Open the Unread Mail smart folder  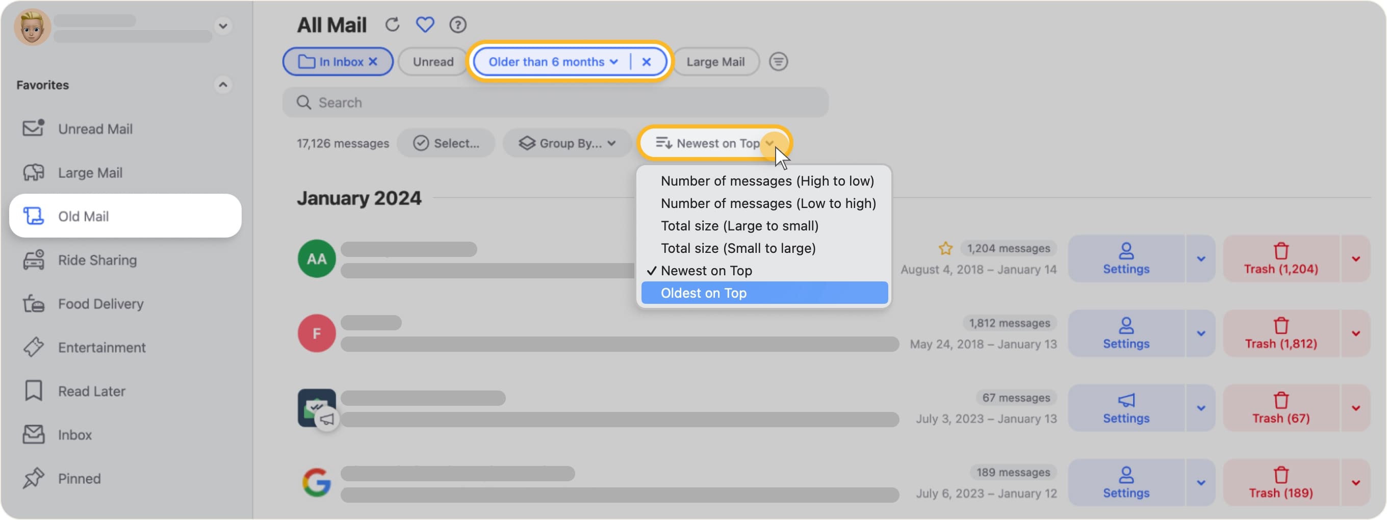point(95,128)
